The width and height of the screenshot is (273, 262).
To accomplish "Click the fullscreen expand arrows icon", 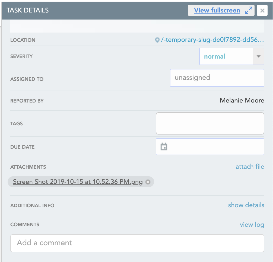I will click(248, 11).
